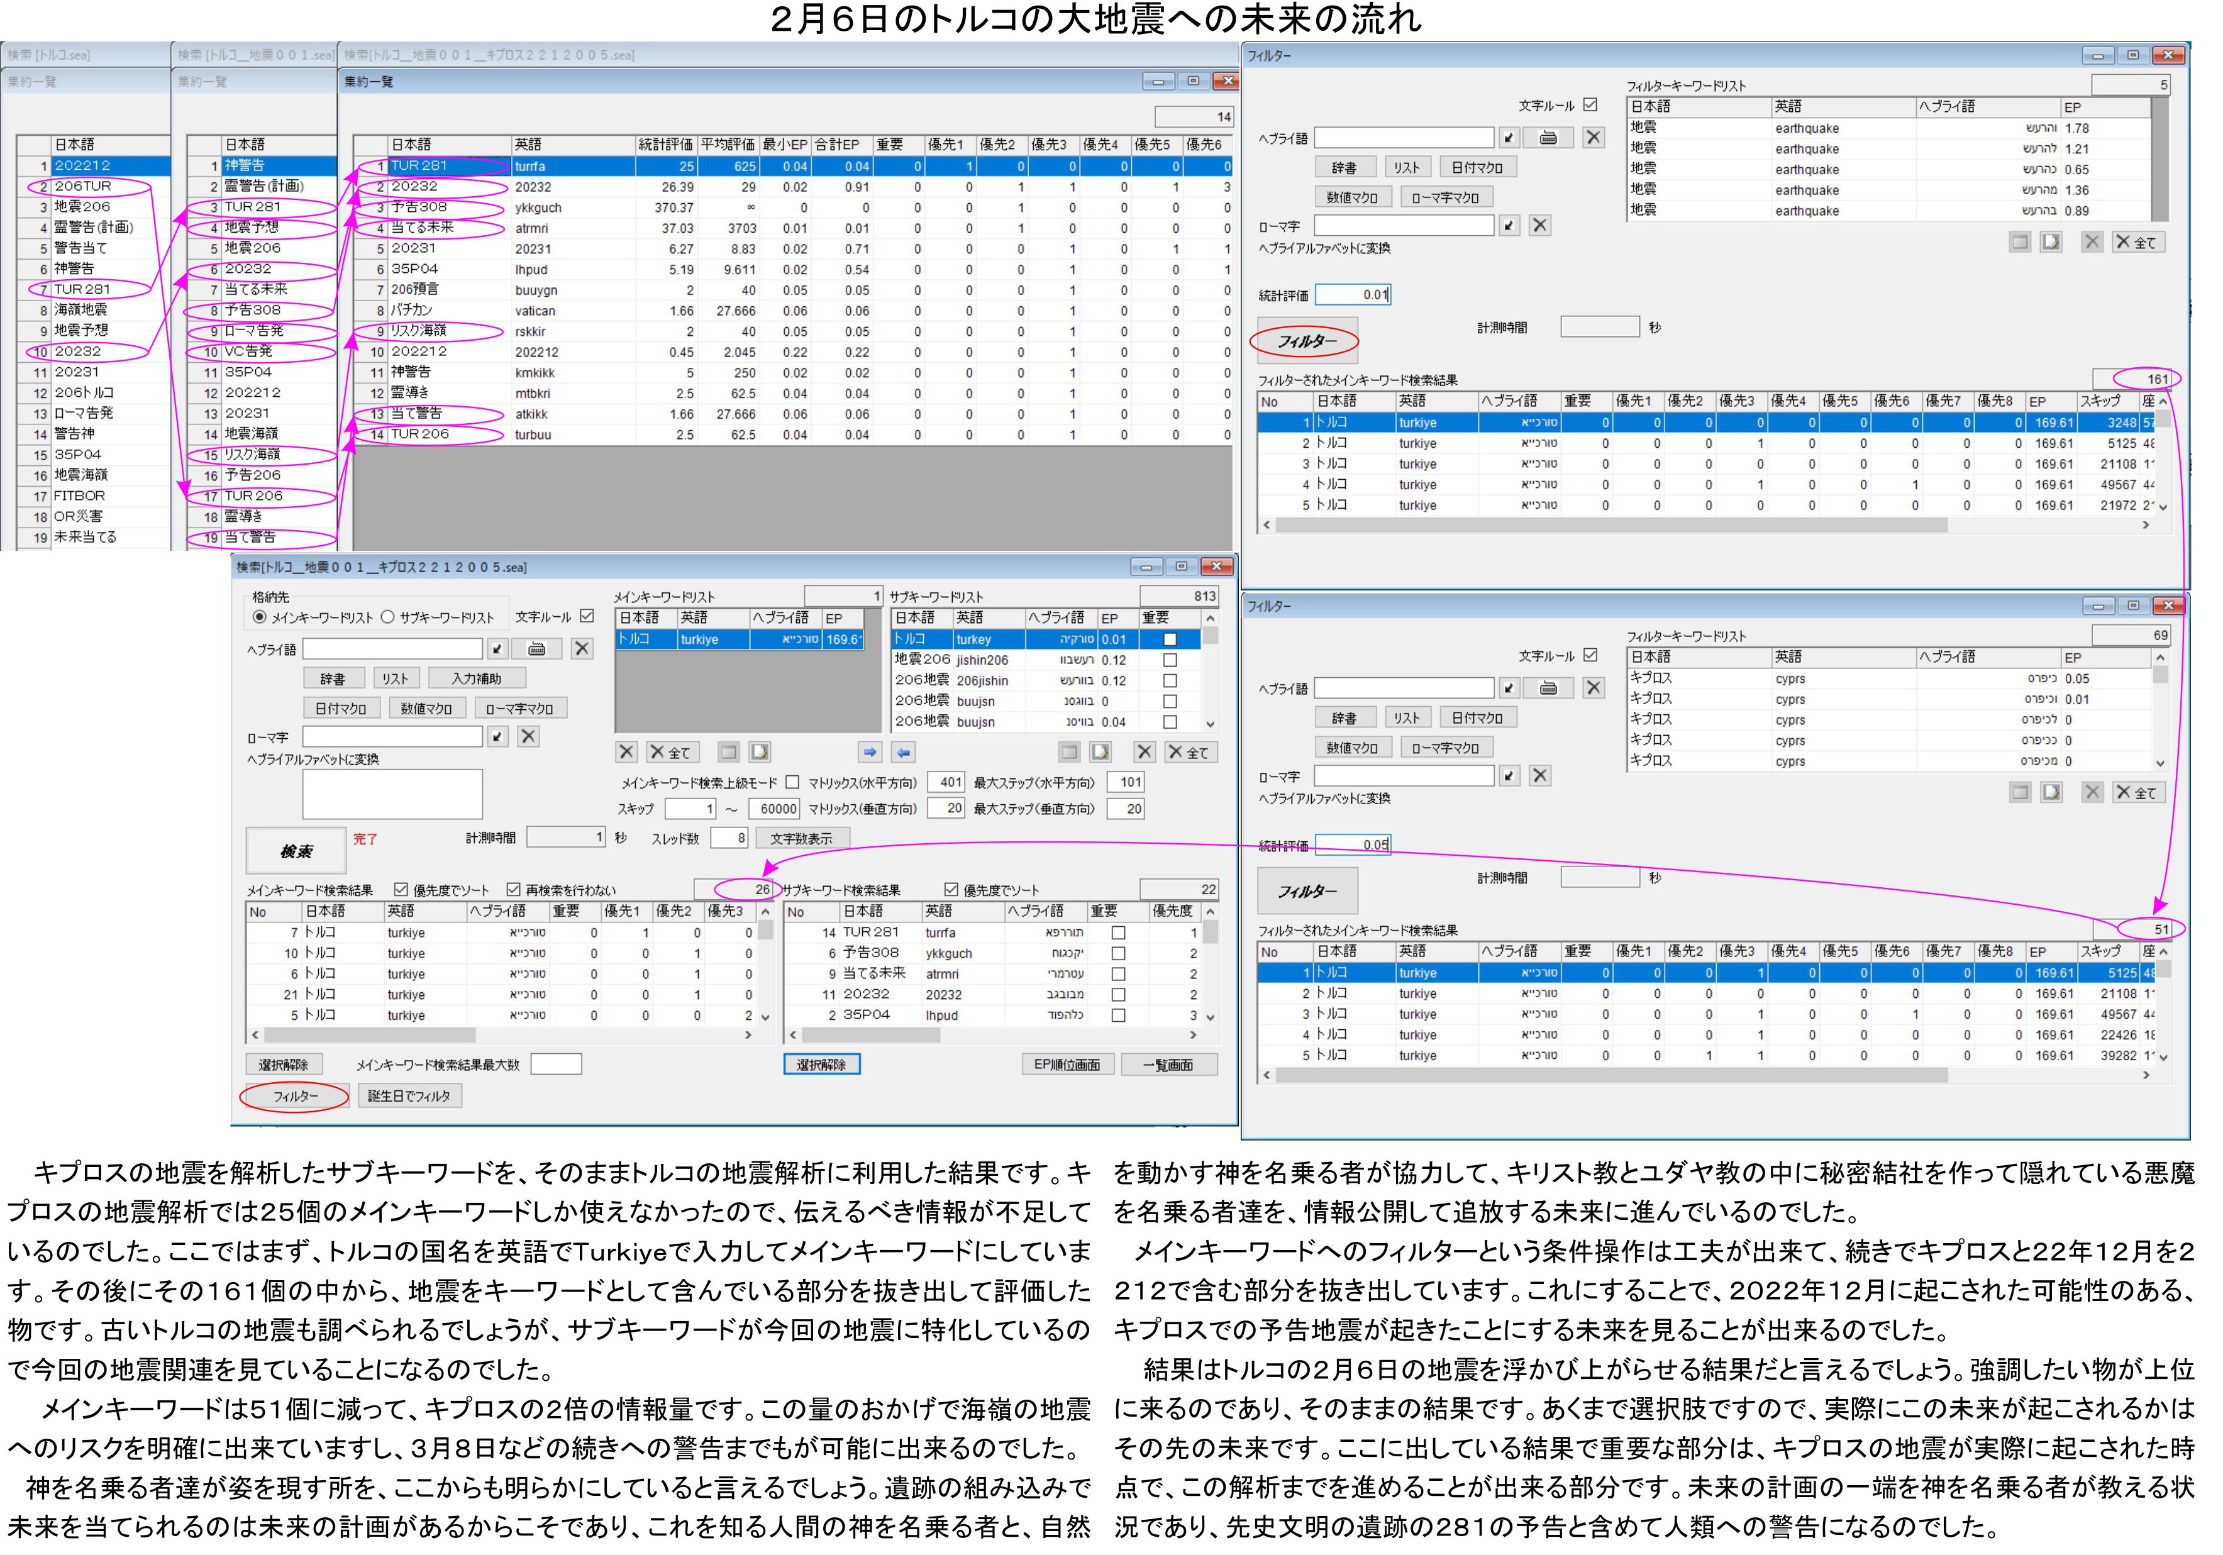Select メインキーワードリスト radio button under 格納先

click(260, 617)
